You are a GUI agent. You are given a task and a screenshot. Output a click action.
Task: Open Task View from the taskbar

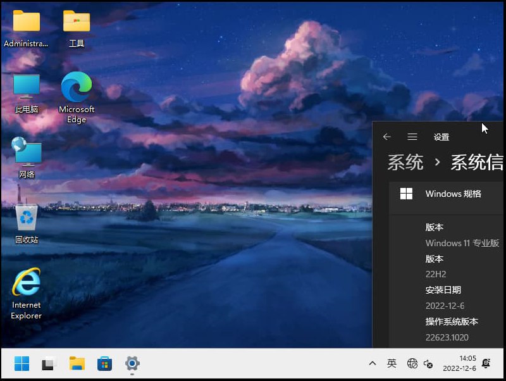point(48,364)
